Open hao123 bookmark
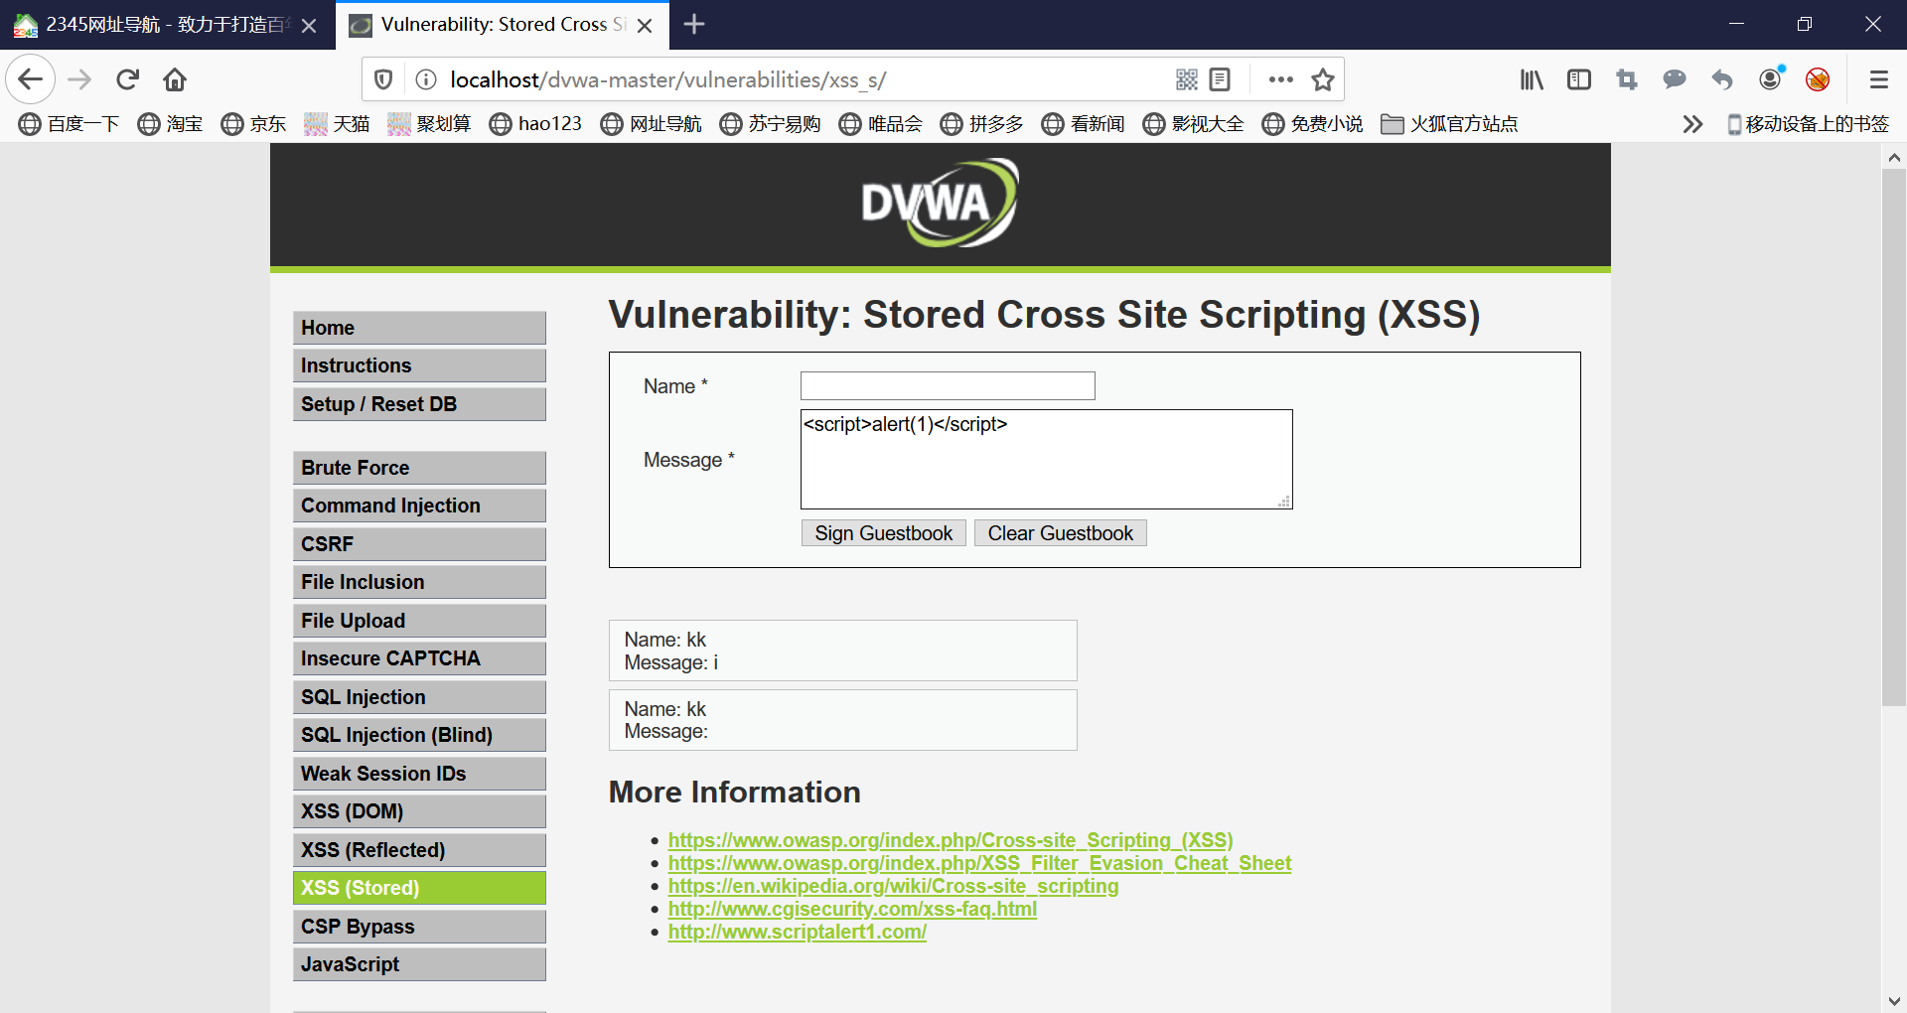 (535, 124)
